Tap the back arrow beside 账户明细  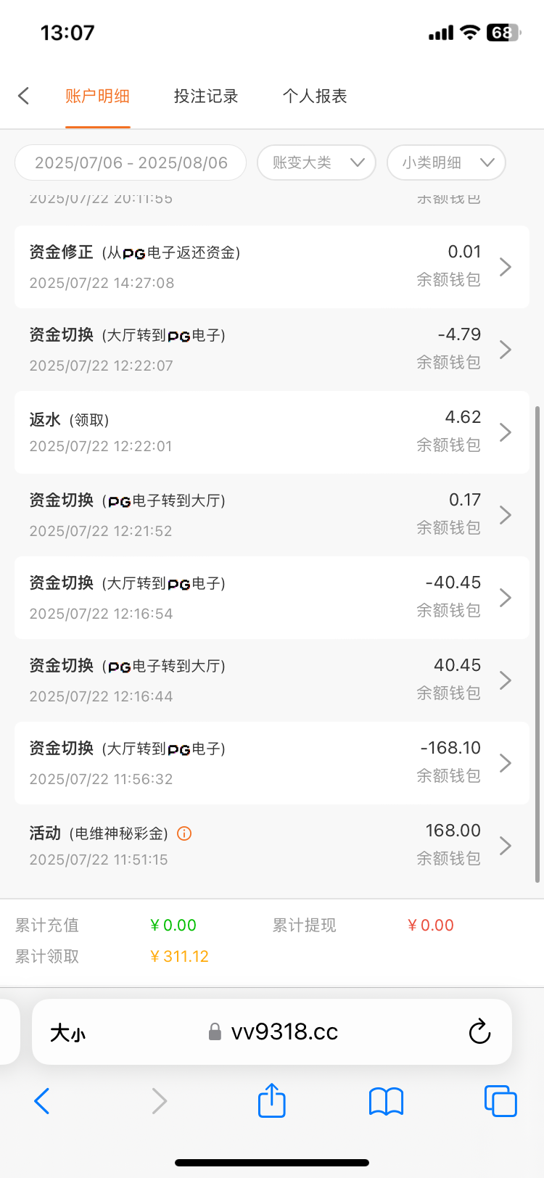click(x=24, y=96)
